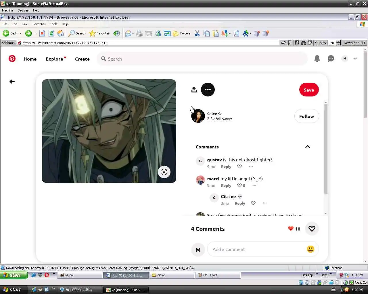Viewport: 368px width, 294px height.
Task: Click IE Back button
Action: point(10,33)
